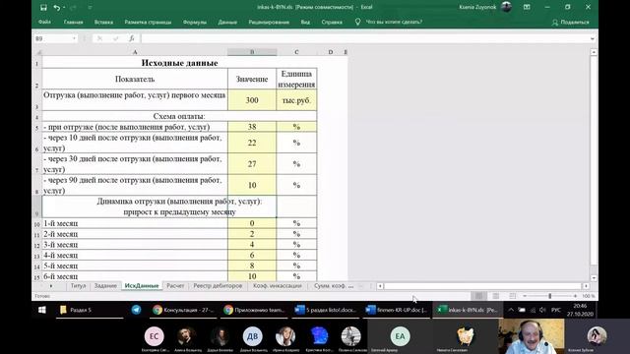Click the sheet tab scroll arrow
This screenshot has height=354, width=630.
click(51, 286)
